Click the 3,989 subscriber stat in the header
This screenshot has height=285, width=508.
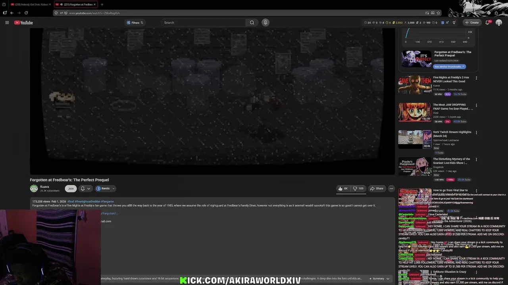tap(409, 23)
